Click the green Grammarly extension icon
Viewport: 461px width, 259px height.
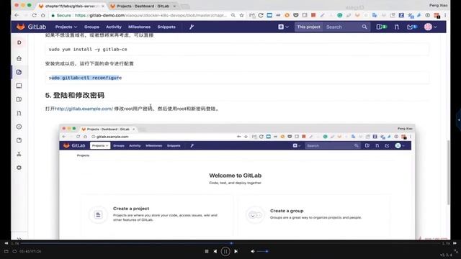coord(339,15)
